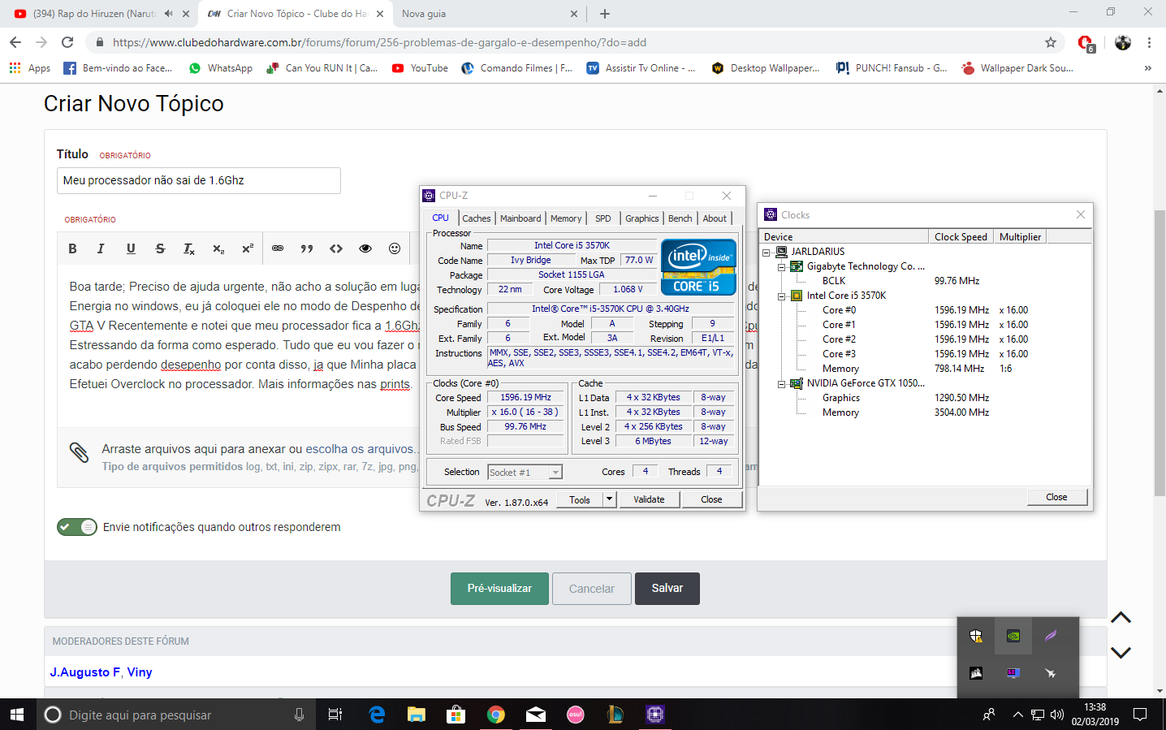Open the osu! app on the taskbar
Viewport: 1166px width, 730px height.
pos(576,715)
